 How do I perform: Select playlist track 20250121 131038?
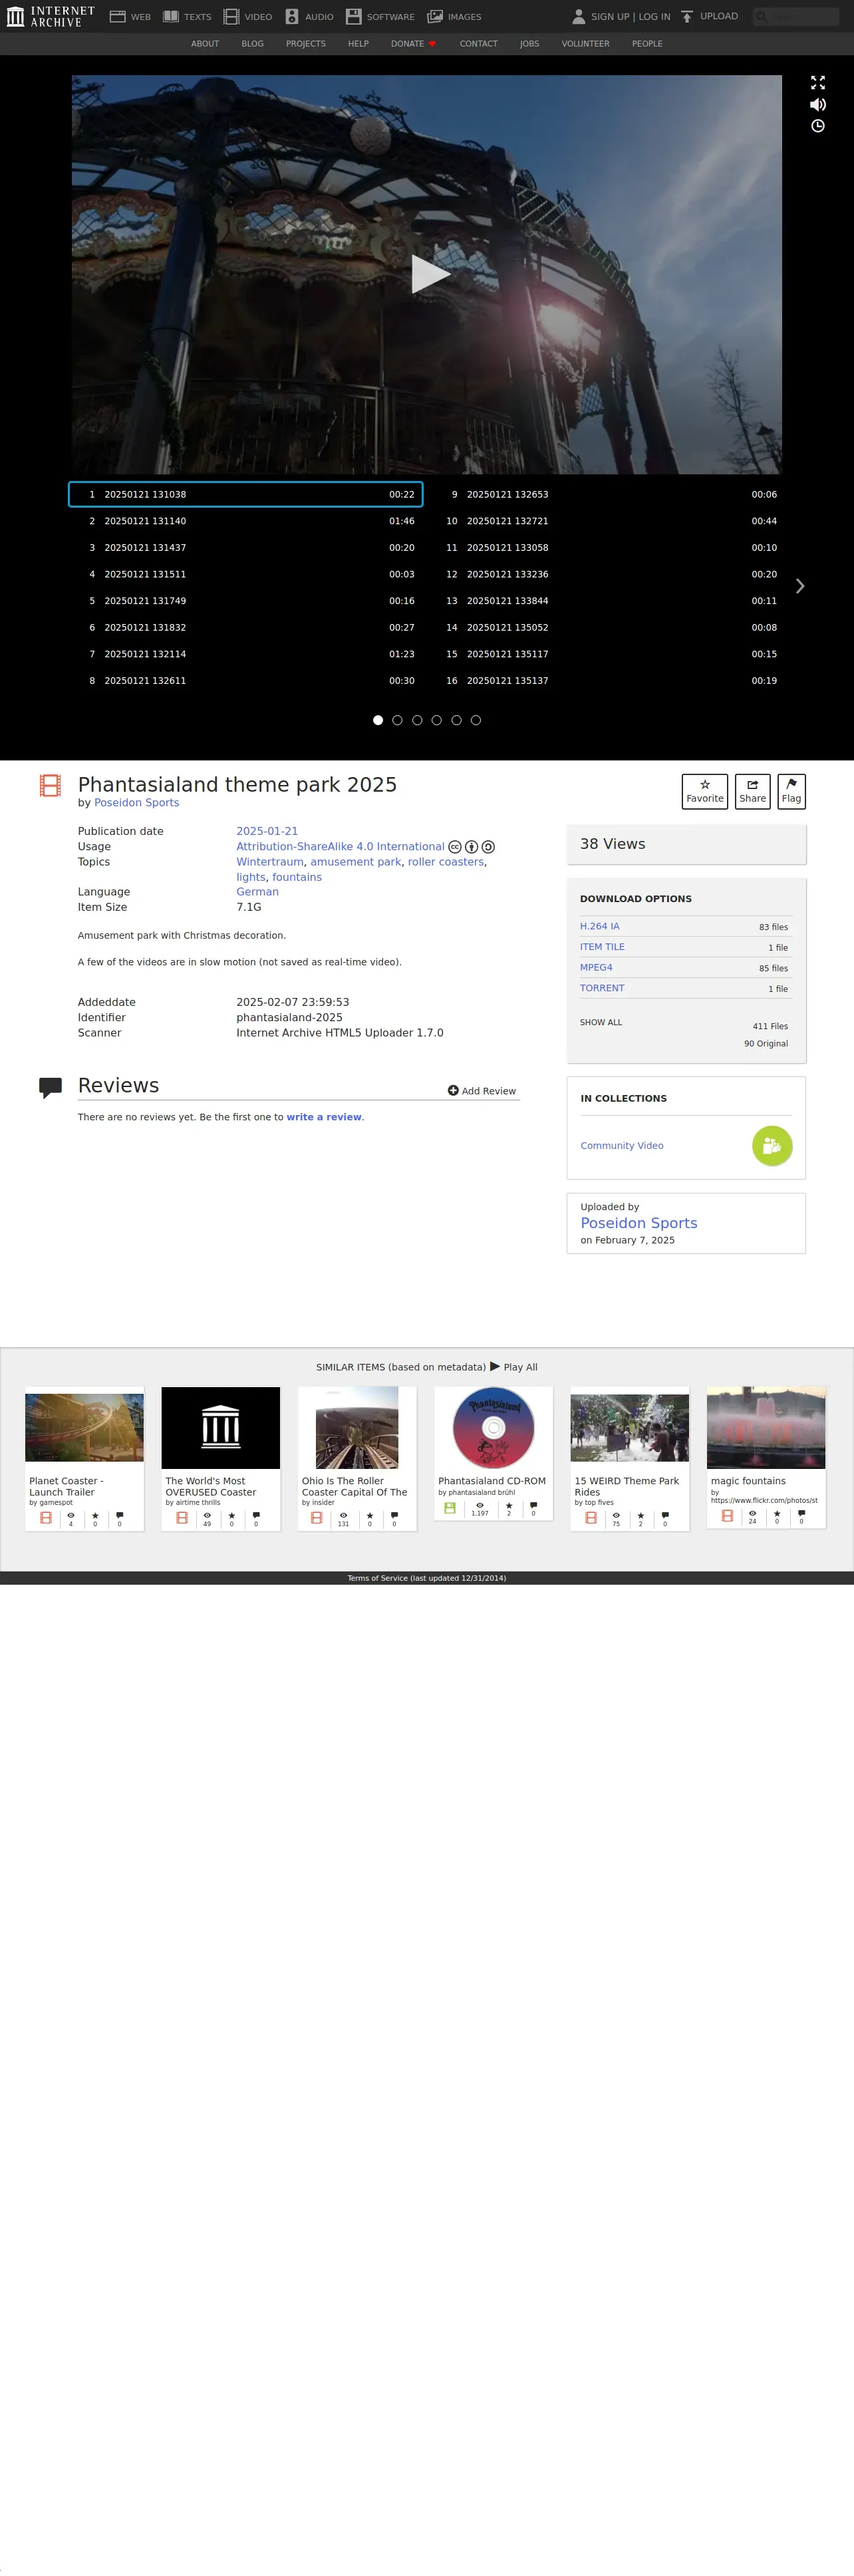[x=246, y=494]
